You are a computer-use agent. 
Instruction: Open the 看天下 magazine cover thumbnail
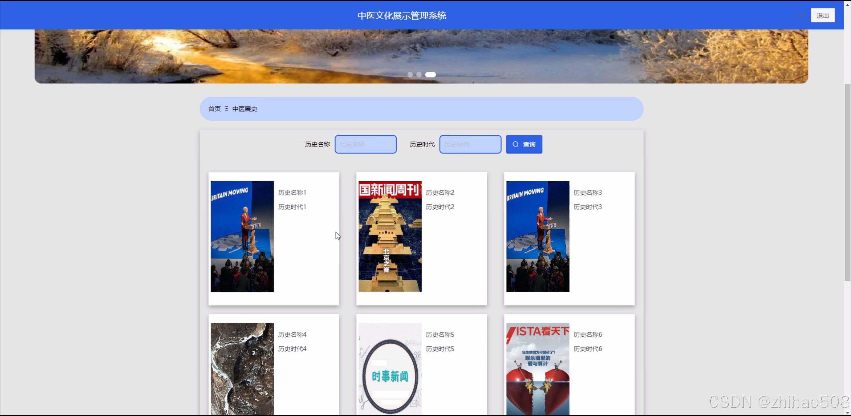tap(538, 368)
